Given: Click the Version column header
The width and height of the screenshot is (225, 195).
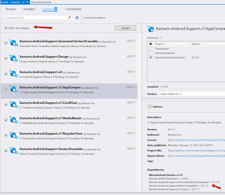Looking at the screenshot, I should (x=198, y=44).
